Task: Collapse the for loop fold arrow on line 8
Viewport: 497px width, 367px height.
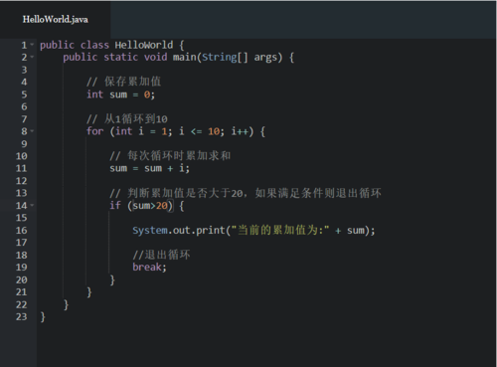Action: click(32, 131)
